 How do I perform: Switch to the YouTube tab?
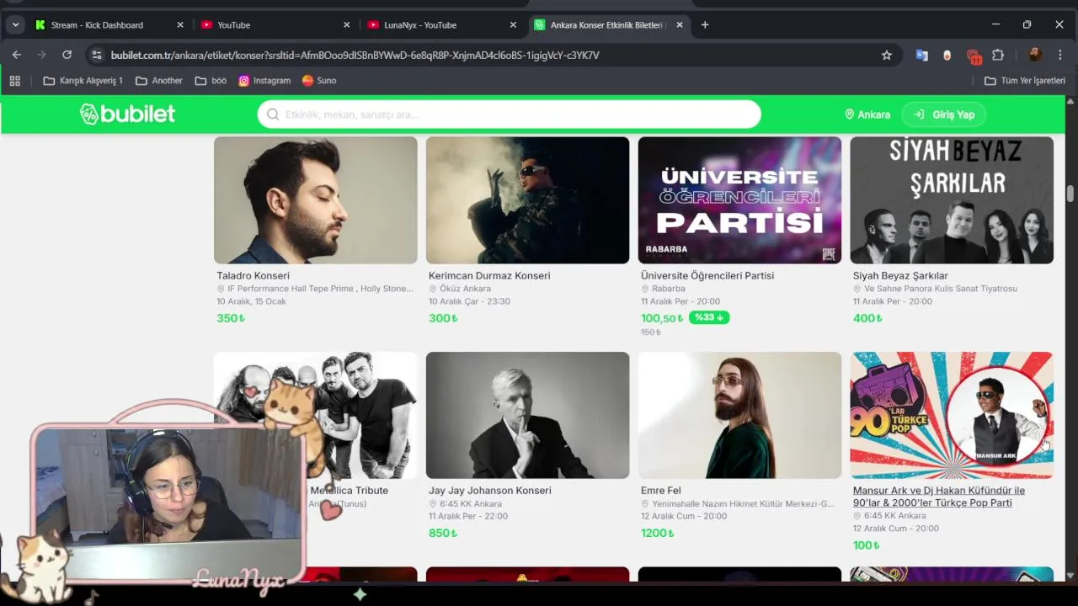coord(275,24)
